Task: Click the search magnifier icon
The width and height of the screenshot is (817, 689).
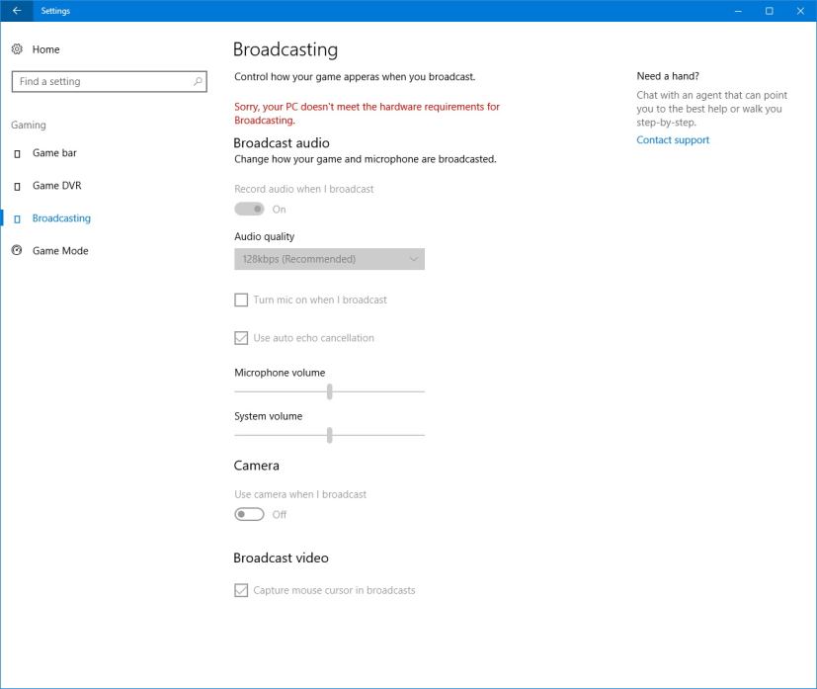Action: point(198,82)
